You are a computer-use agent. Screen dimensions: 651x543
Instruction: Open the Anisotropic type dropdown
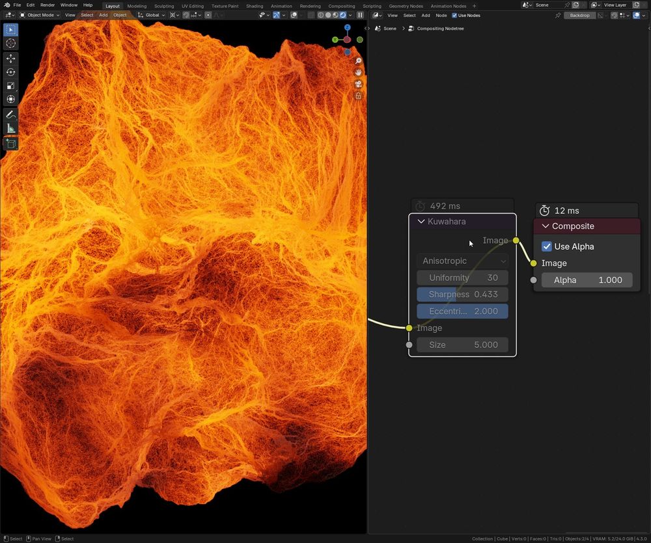462,261
